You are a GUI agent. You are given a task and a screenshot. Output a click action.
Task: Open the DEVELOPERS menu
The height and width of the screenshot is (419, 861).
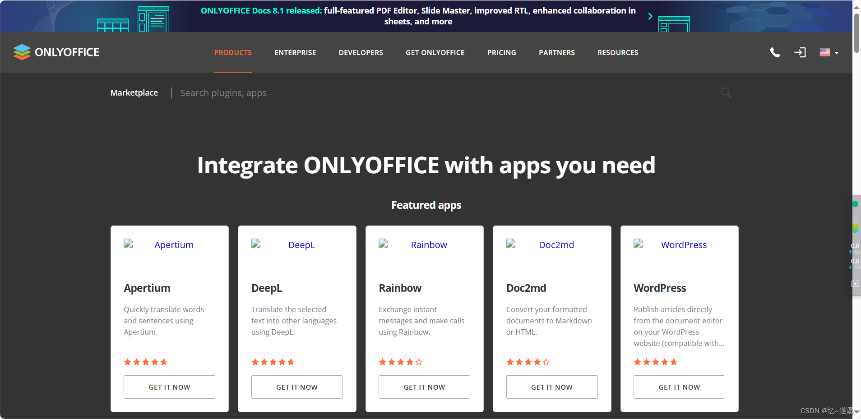click(361, 53)
